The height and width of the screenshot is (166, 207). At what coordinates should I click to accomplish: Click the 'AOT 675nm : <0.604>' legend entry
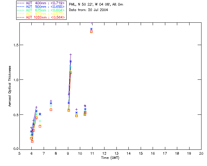[x=41, y=10]
